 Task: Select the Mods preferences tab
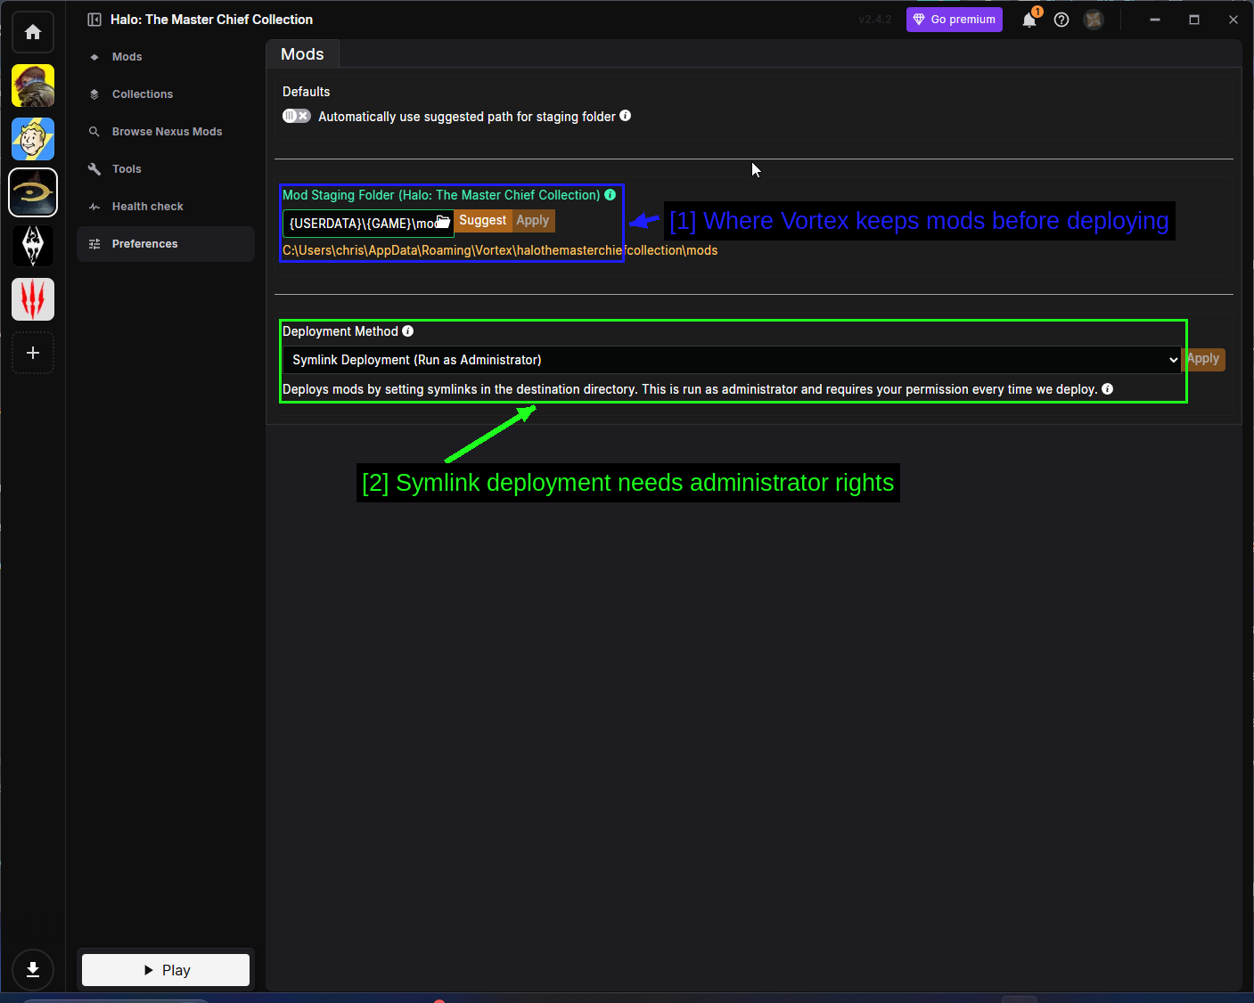pos(302,54)
